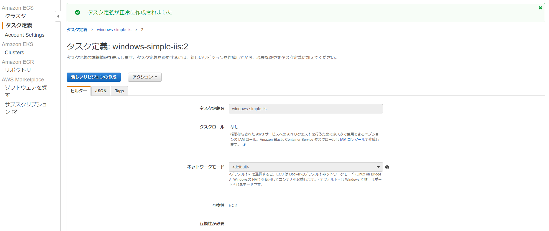This screenshot has width=549, height=231.
Task: Open the external link icon under task role
Action: click(x=244, y=145)
